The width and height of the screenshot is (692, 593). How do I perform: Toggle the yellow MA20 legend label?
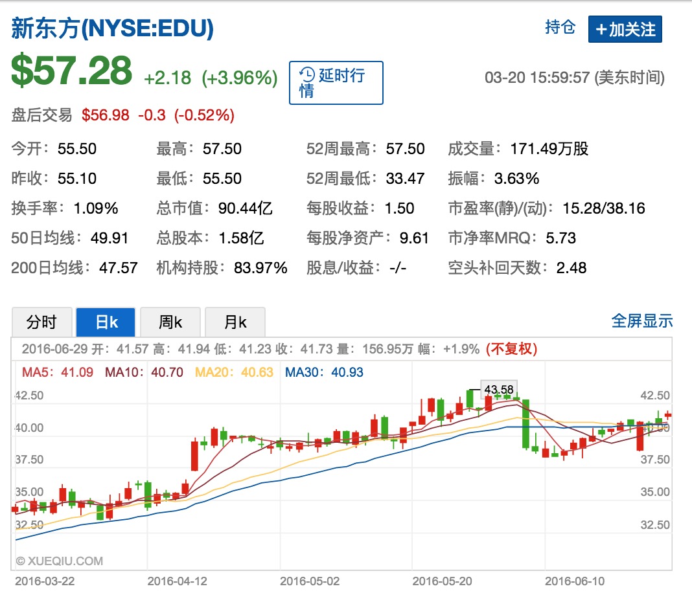click(235, 372)
